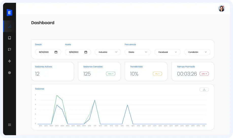Click the Hasta date field 31/10/2022

click(x=74, y=52)
